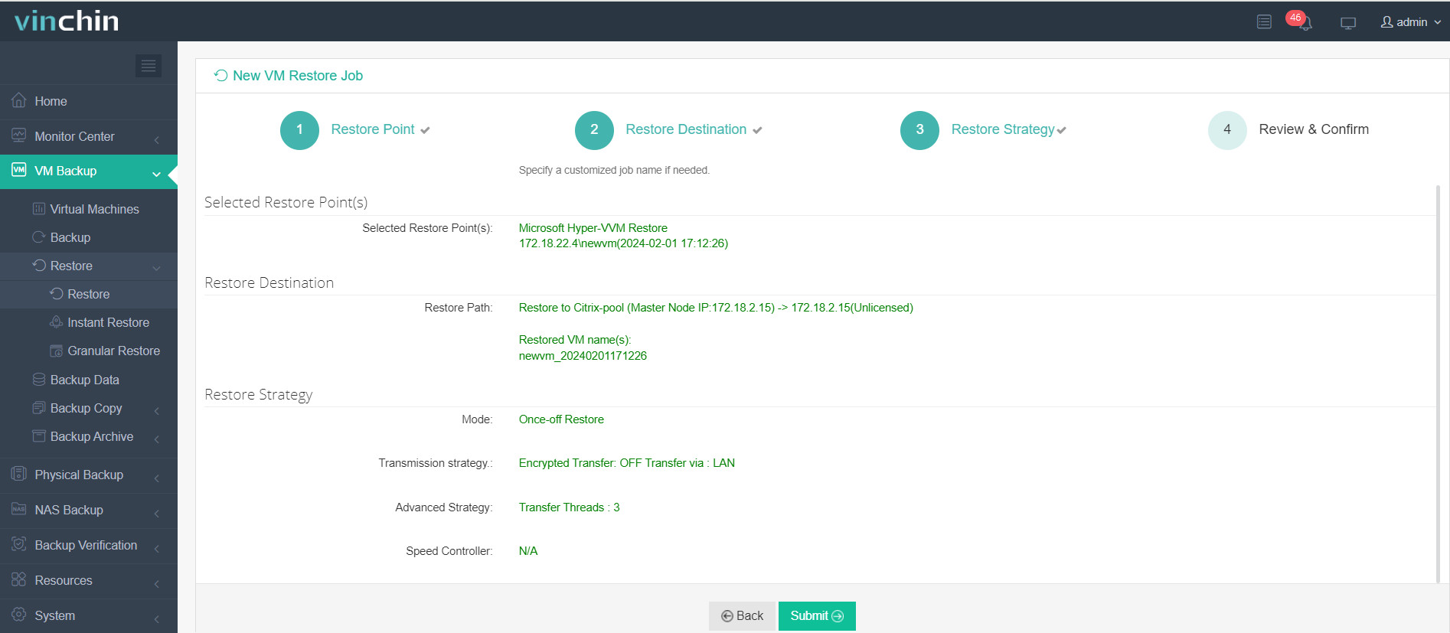Collapse VM Backup section chevron
This screenshot has height=633, width=1450.
coord(156,174)
